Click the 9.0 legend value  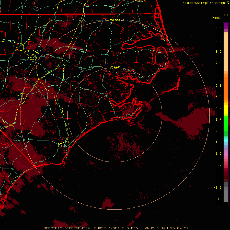(218, 40)
